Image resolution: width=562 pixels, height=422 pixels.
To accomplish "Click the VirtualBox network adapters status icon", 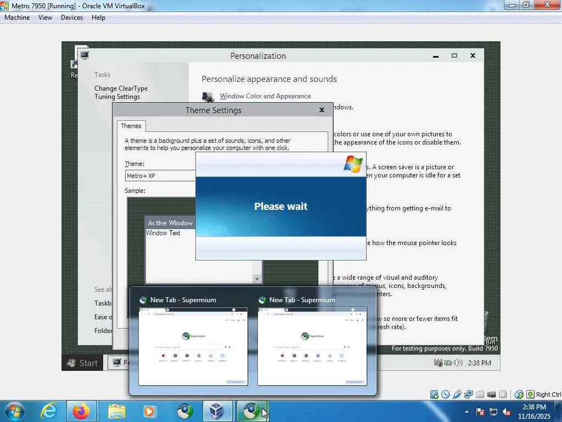I will point(469,395).
